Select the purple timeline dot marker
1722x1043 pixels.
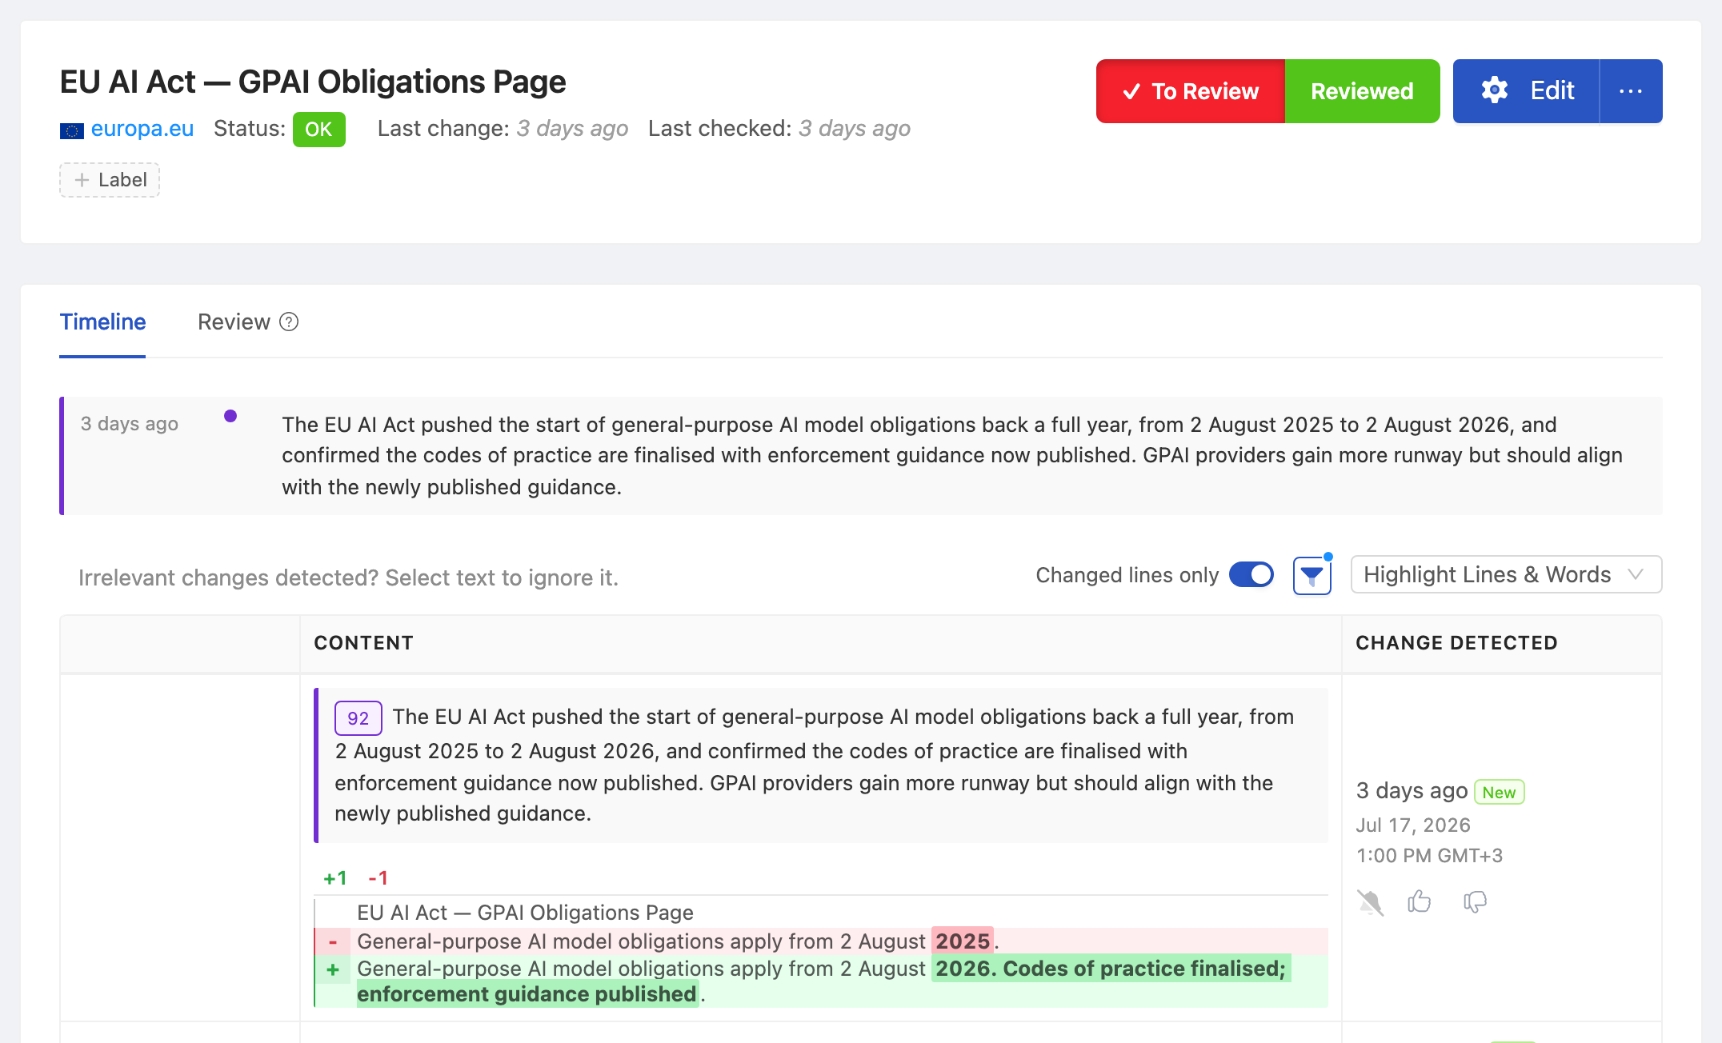click(230, 416)
